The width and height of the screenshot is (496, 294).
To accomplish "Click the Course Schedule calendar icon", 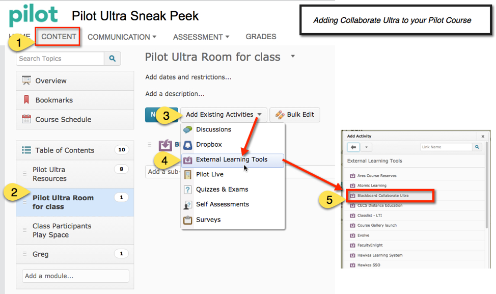I will [x=26, y=119].
